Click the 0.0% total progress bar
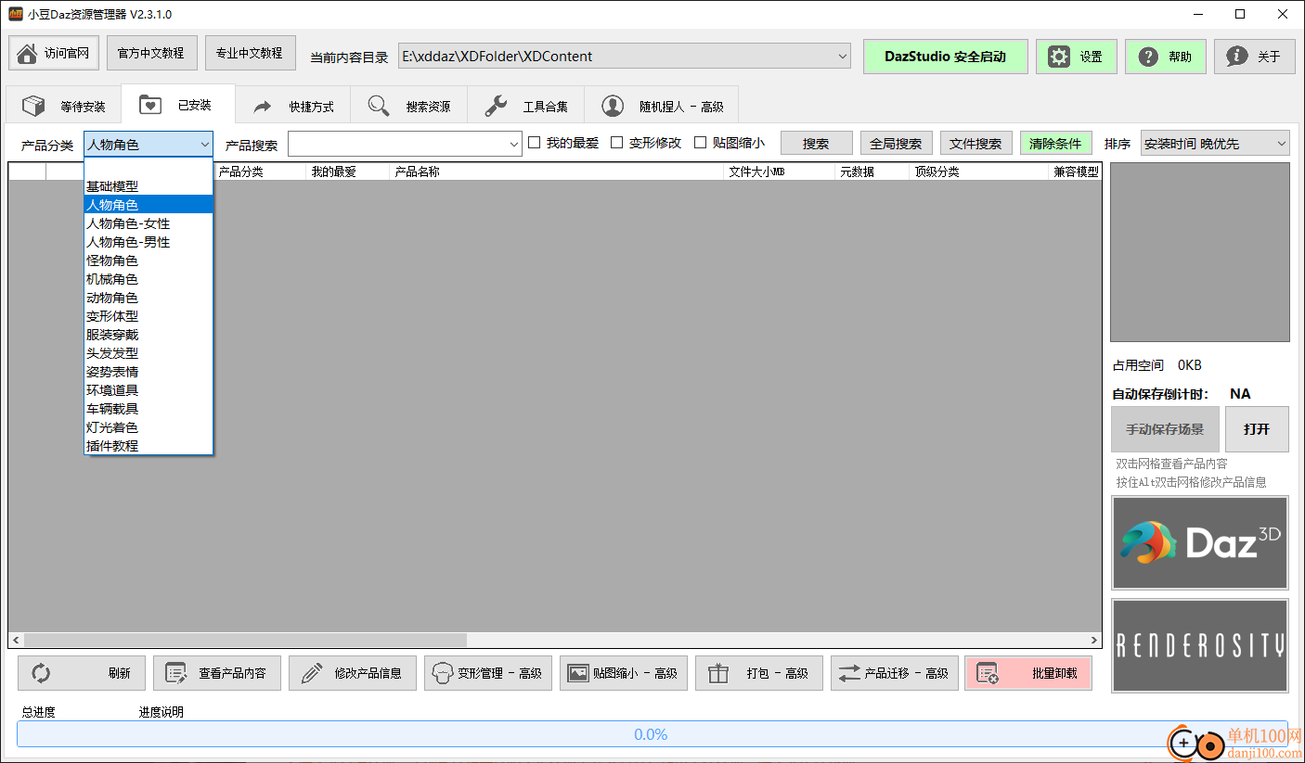Image resolution: width=1305 pixels, height=763 pixels. pyautogui.click(x=652, y=734)
